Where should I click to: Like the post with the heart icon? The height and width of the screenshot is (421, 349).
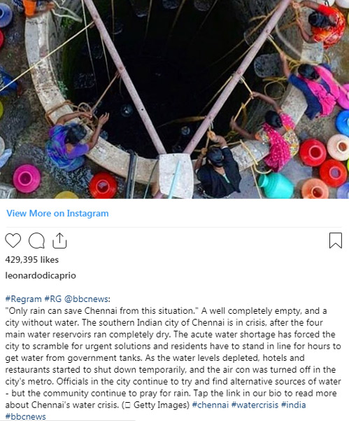13,240
